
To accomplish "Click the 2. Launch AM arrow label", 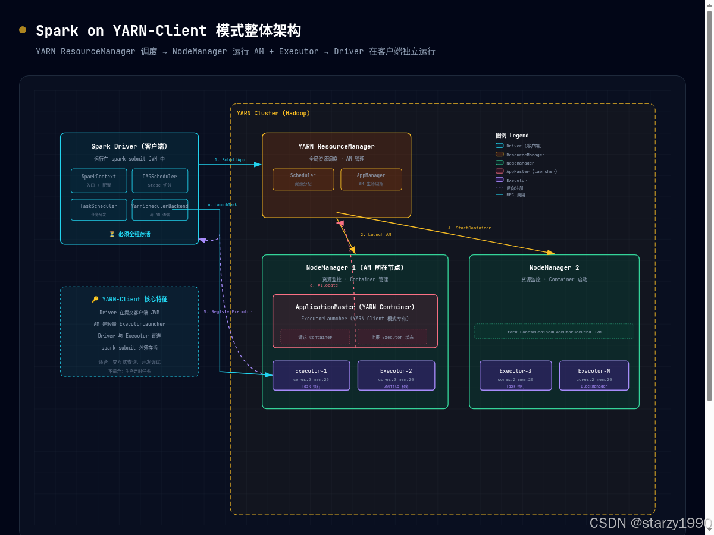I will (x=375, y=235).
